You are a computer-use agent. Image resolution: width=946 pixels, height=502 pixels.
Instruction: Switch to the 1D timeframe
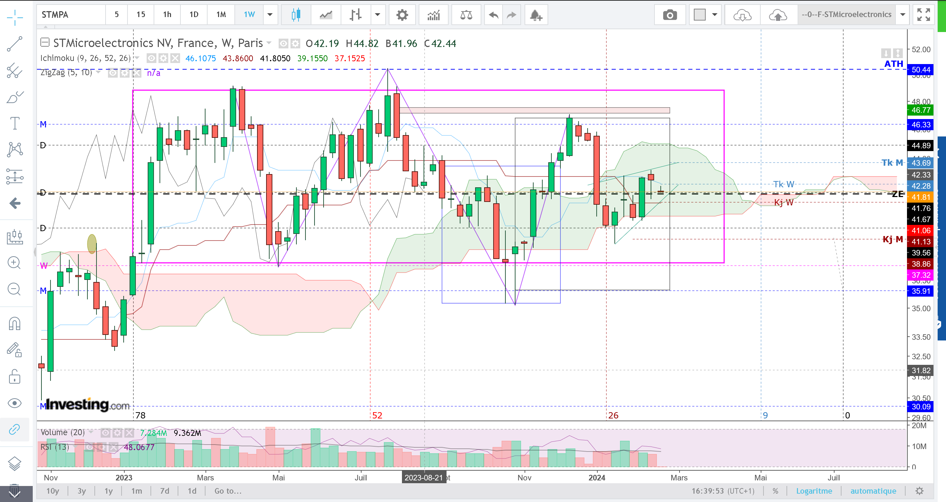coord(194,15)
